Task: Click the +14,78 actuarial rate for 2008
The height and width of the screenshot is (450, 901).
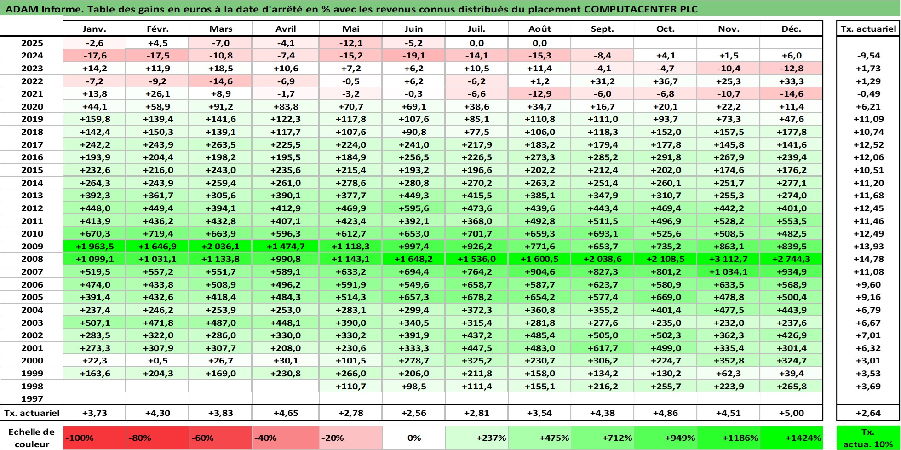Action: [x=868, y=259]
